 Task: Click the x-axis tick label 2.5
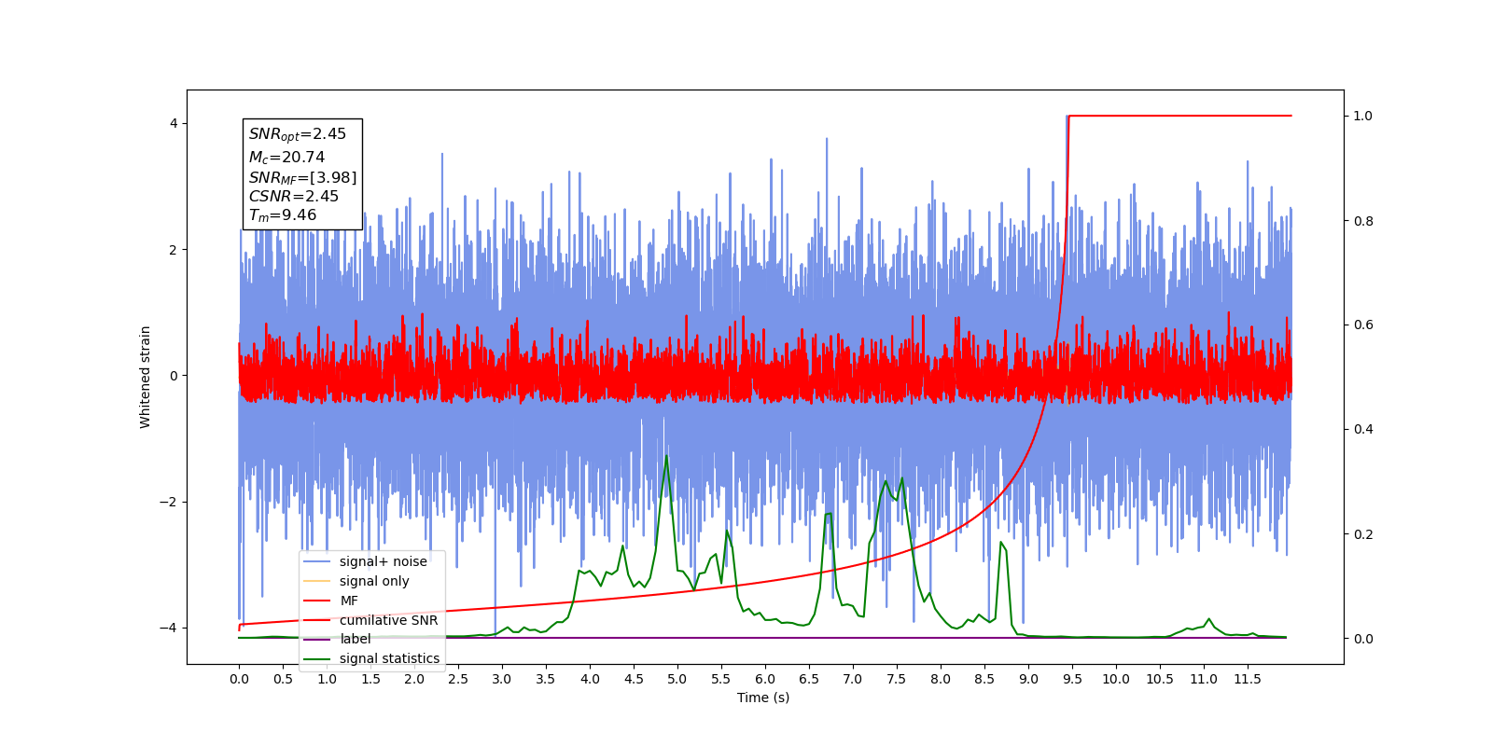[458, 679]
